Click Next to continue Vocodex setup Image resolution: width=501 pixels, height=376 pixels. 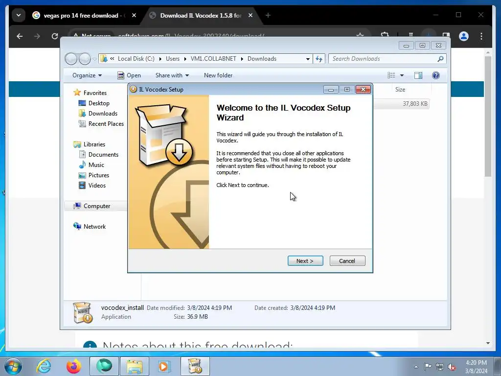[305, 261]
